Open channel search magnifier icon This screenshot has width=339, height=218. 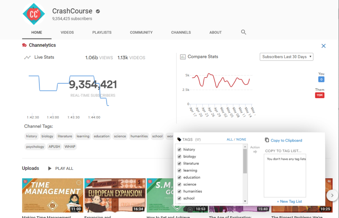click(x=243, y=32)
